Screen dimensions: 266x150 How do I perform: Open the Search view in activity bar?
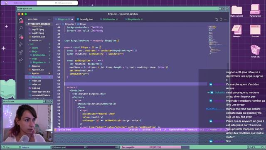coord(21,28)
